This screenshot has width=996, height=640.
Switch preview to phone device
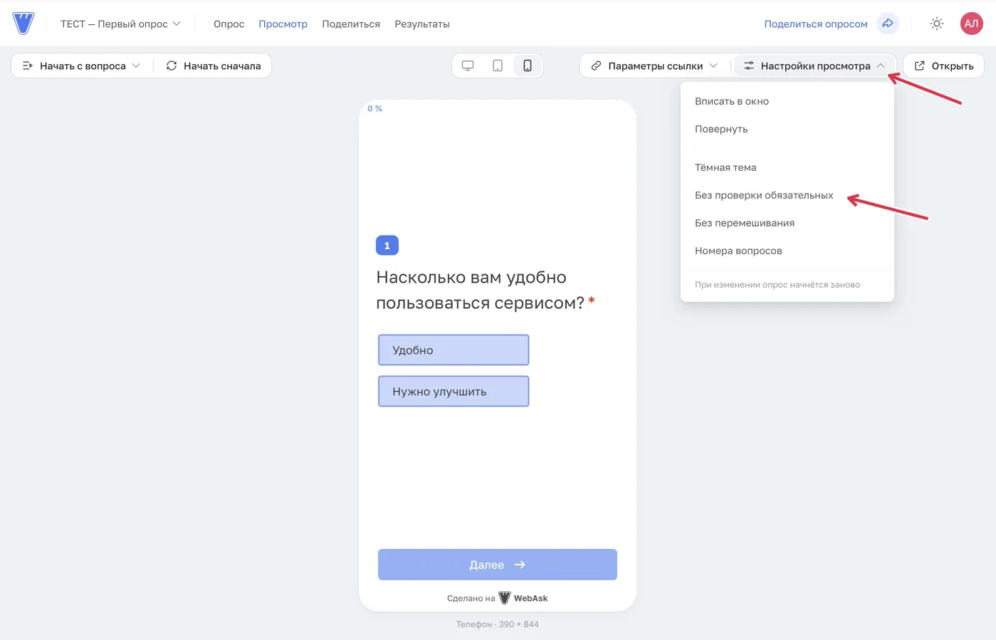528,65
